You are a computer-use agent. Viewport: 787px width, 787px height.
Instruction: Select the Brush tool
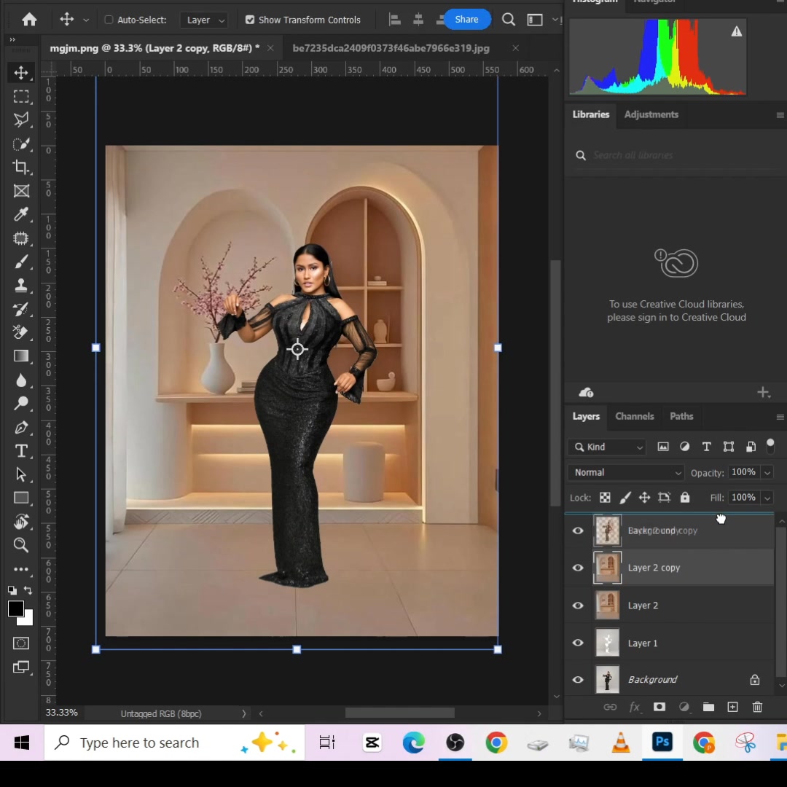tap(21, 262)
